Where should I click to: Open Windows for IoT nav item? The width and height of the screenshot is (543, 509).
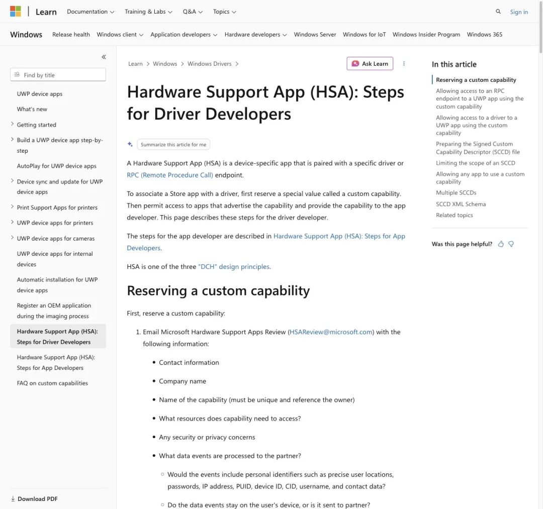364,35
